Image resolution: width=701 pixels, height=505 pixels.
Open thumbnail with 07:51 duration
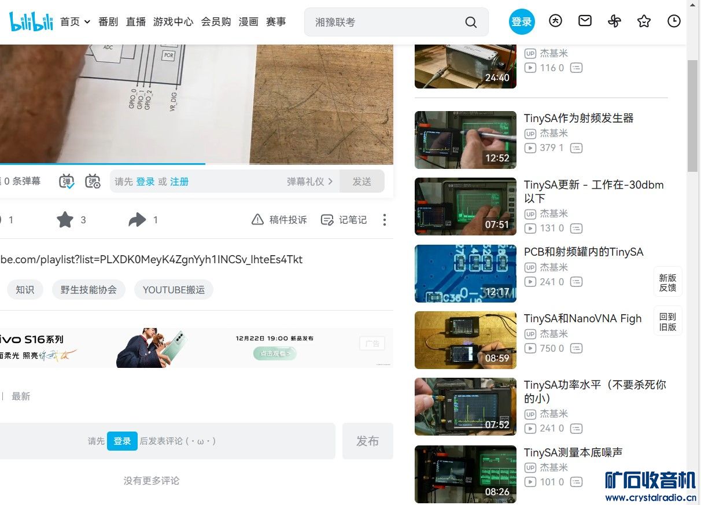coord(466,207)
